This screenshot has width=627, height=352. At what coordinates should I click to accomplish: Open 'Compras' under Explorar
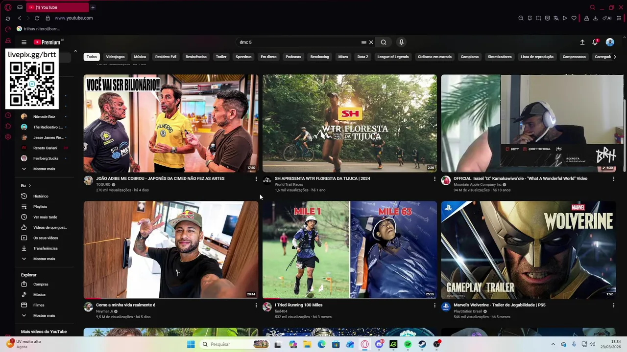click(41, 284)
